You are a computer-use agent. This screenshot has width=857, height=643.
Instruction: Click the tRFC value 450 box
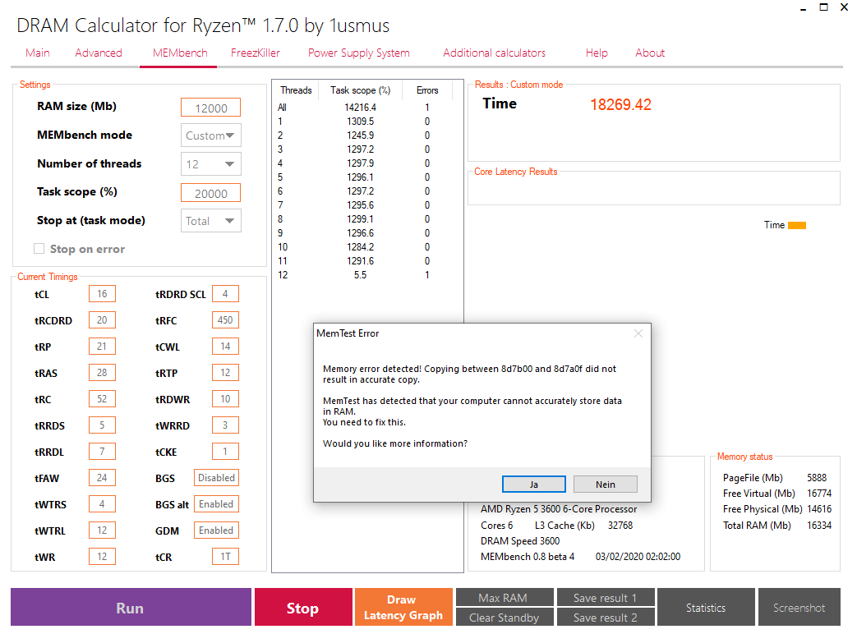coord(225,320)
